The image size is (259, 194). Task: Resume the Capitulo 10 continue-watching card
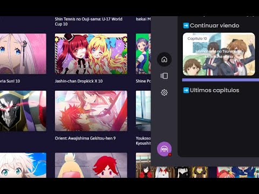(x=219, y=54)
